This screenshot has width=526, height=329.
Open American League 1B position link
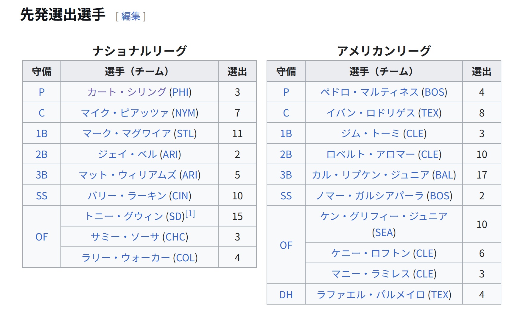pos(286,134)
